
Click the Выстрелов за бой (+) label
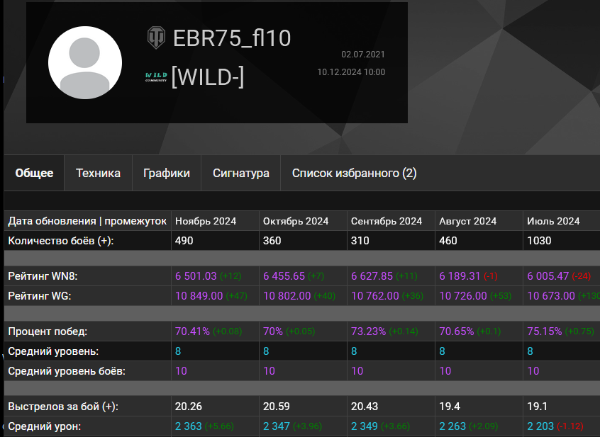pos(63,407)
